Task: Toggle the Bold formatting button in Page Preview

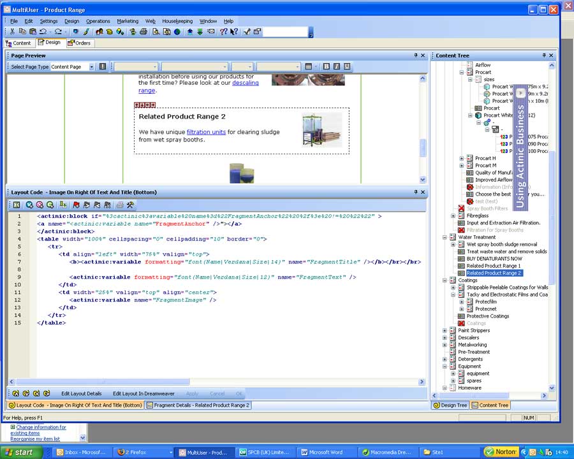Action: click(327, 66)
